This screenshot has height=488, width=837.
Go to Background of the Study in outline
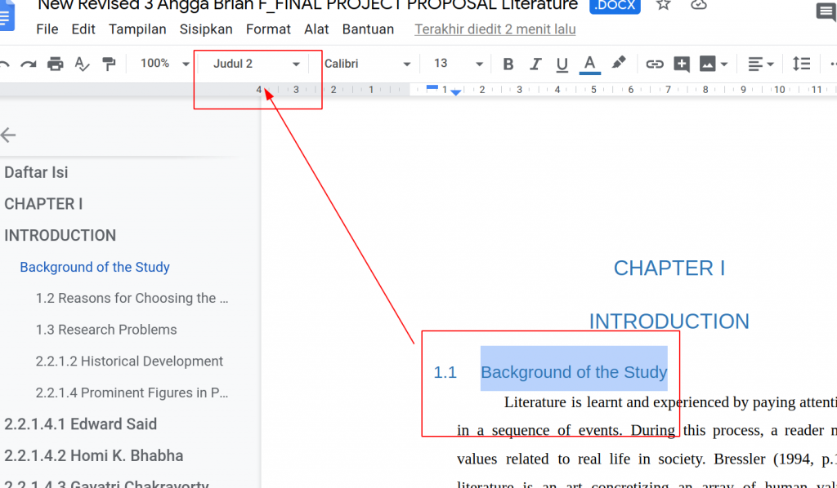click(95, 267)
